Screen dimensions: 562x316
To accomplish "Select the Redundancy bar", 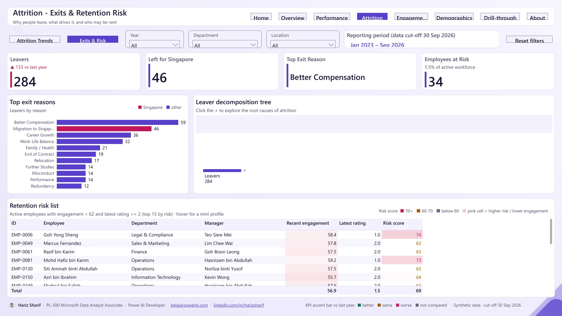I will click(x=69, y=186).
